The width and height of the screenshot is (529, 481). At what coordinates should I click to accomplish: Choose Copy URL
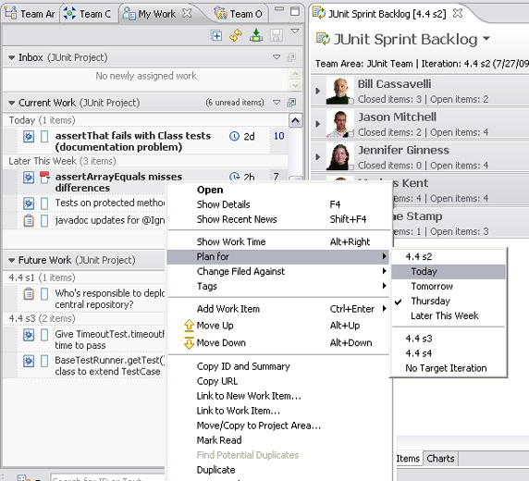pyautogui.click(x=279, y=381)
